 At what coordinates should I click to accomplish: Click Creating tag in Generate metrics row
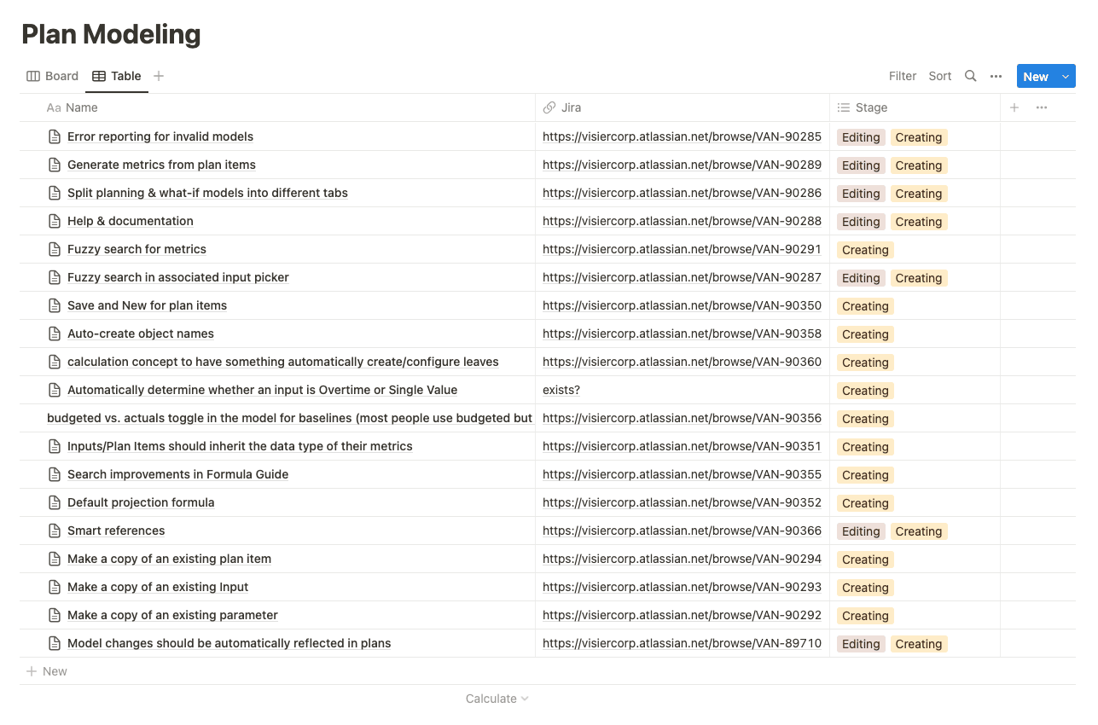pyautogui.click(x=919, y=165)
